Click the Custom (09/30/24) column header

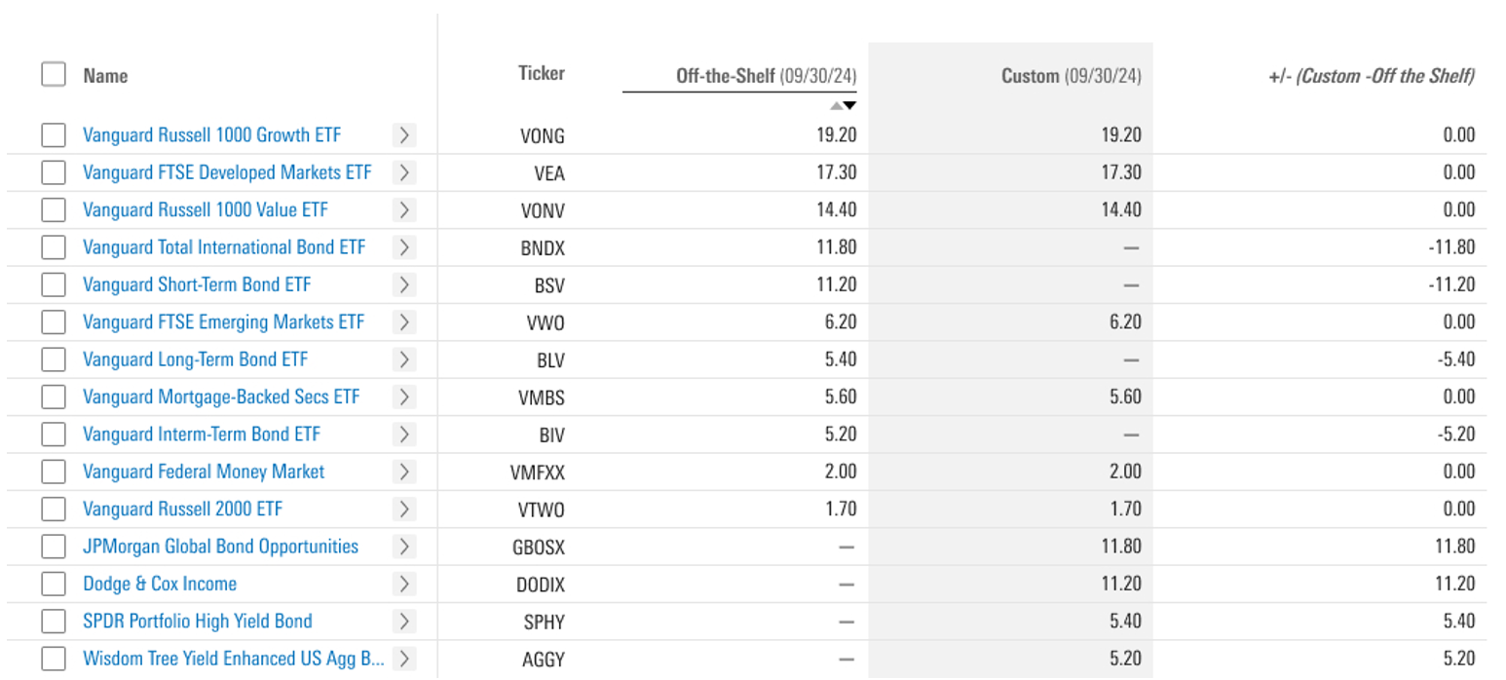[1071, 76]
